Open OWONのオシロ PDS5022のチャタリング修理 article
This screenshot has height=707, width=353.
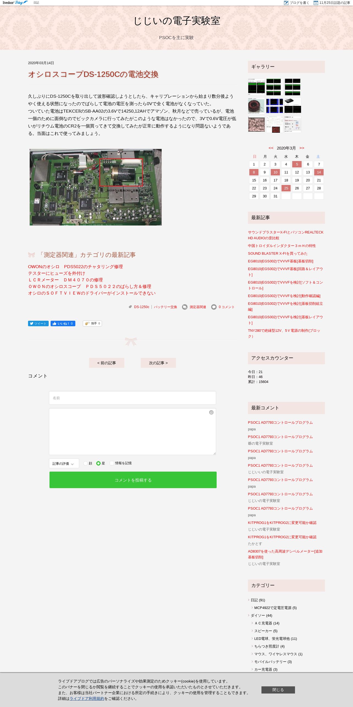pos(75,267)
